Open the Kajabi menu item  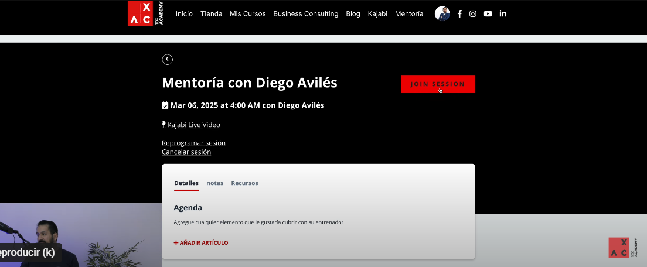[x=377, y=13]
